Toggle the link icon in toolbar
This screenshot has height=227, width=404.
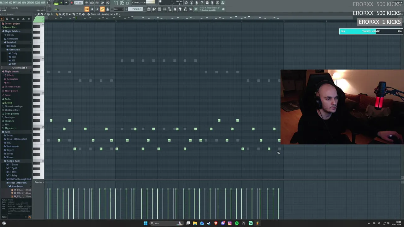[102, 9]
